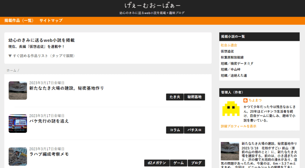Select the コラム tag
This screenshot has height=168, width=305.
point(175,130)
